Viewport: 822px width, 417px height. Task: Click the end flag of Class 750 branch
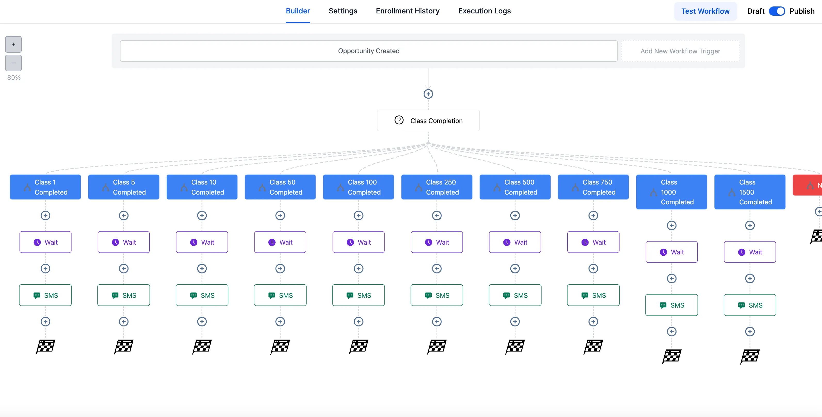593,347
